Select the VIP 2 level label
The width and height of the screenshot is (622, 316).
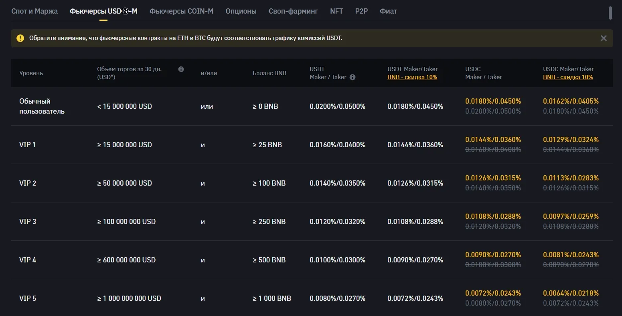tap(28, 183)
